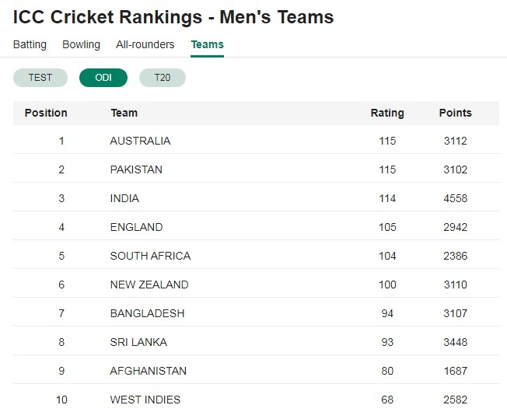
Task: Switch to the Batting tab
Action: pyautogui.click(x=30, y=44)
